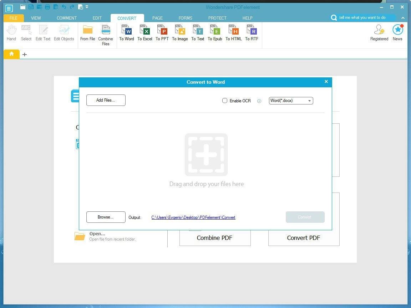
Task: Close the Convert to Word dialog
Action: pyautogui.click(x=326, y=81)
